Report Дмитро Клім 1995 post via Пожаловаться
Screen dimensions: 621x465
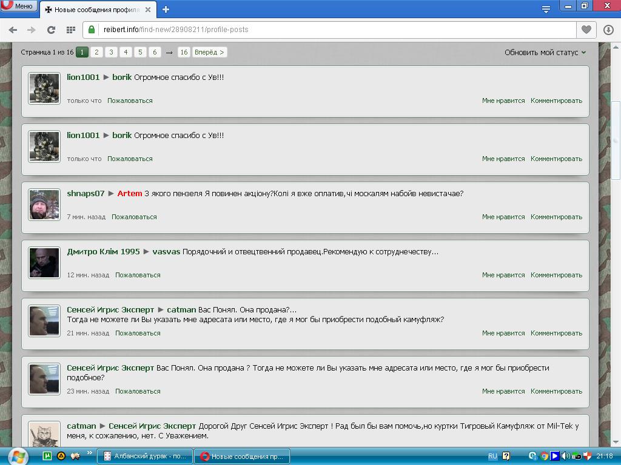pyautogui.click(x=138, y=275)
